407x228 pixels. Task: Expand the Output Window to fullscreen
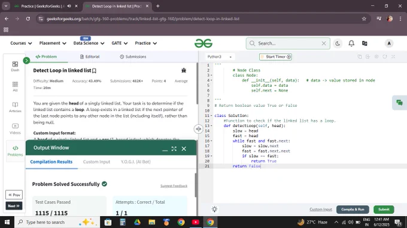(x=174, y=149)
